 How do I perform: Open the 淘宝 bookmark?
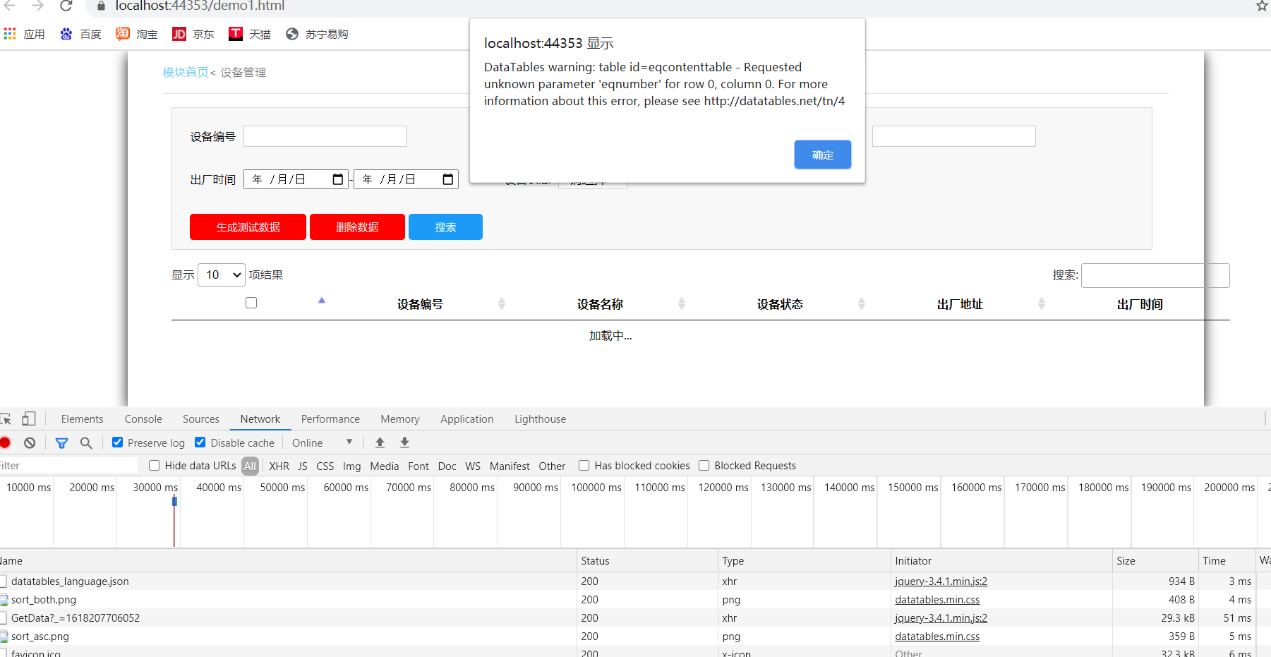[137, 34]
